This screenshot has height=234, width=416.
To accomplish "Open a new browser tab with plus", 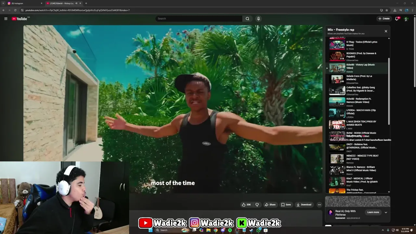I will tap(86, 3).
